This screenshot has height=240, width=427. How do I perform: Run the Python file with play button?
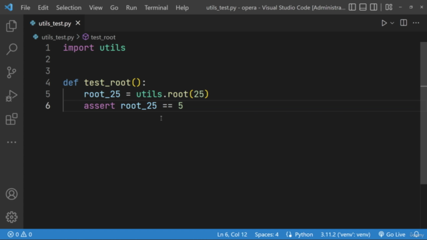(384, 23)
